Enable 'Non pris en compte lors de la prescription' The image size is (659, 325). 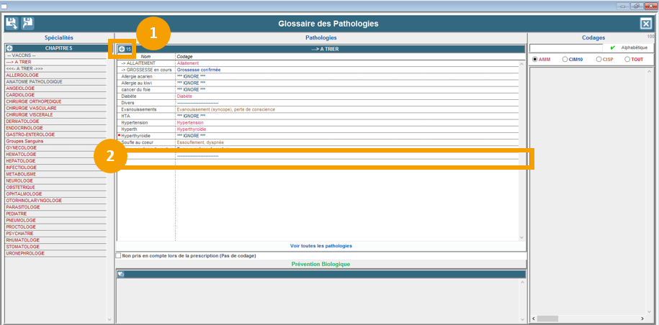pos(119,255)
